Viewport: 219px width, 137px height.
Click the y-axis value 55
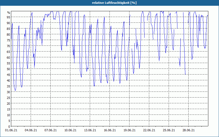tap(8, 63)
